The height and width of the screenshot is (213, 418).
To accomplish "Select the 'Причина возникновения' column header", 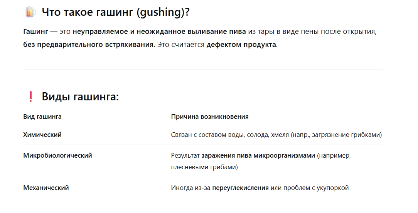I will coord(210,117).
